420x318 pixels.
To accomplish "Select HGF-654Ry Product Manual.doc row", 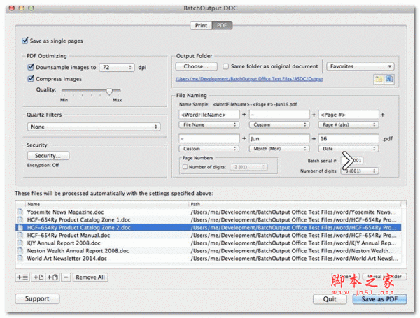I will [208, 235].
